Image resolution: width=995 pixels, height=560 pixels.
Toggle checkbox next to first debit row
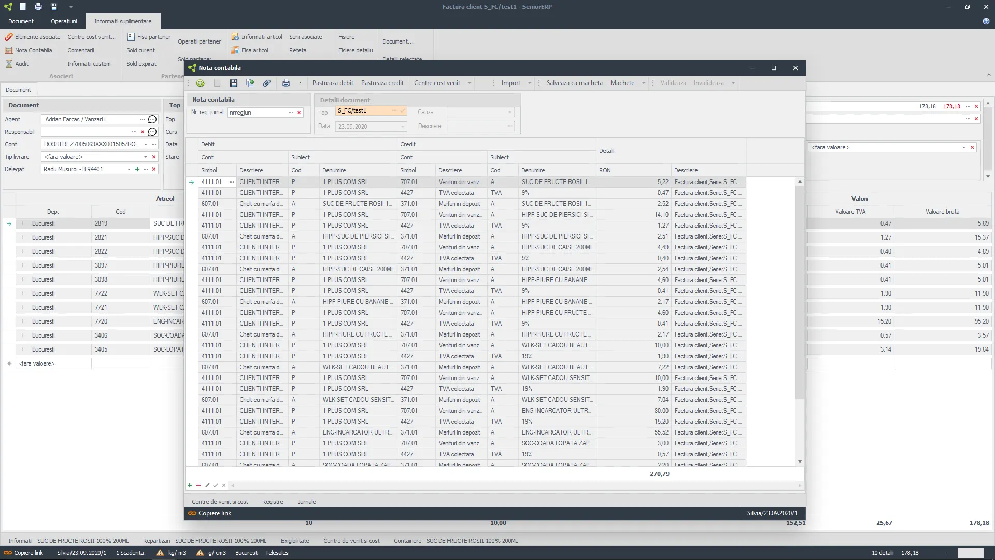(192, 181)
